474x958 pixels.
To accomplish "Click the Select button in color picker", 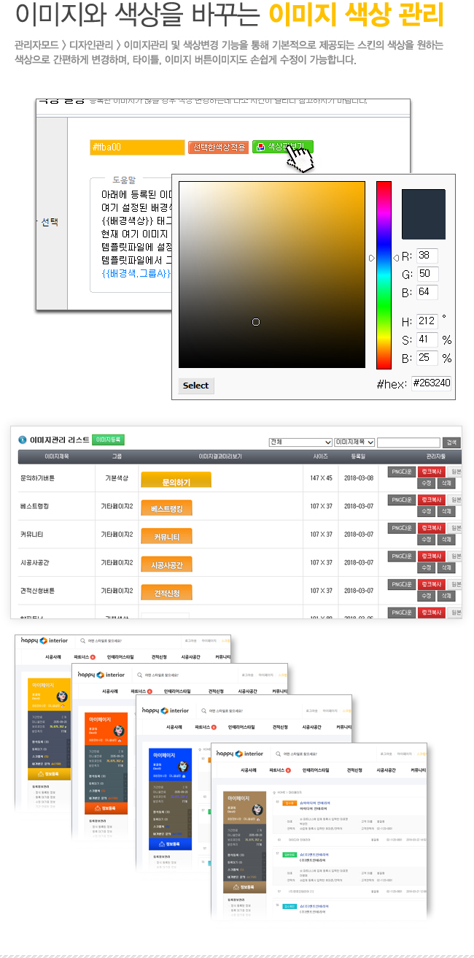I will 196,386.
